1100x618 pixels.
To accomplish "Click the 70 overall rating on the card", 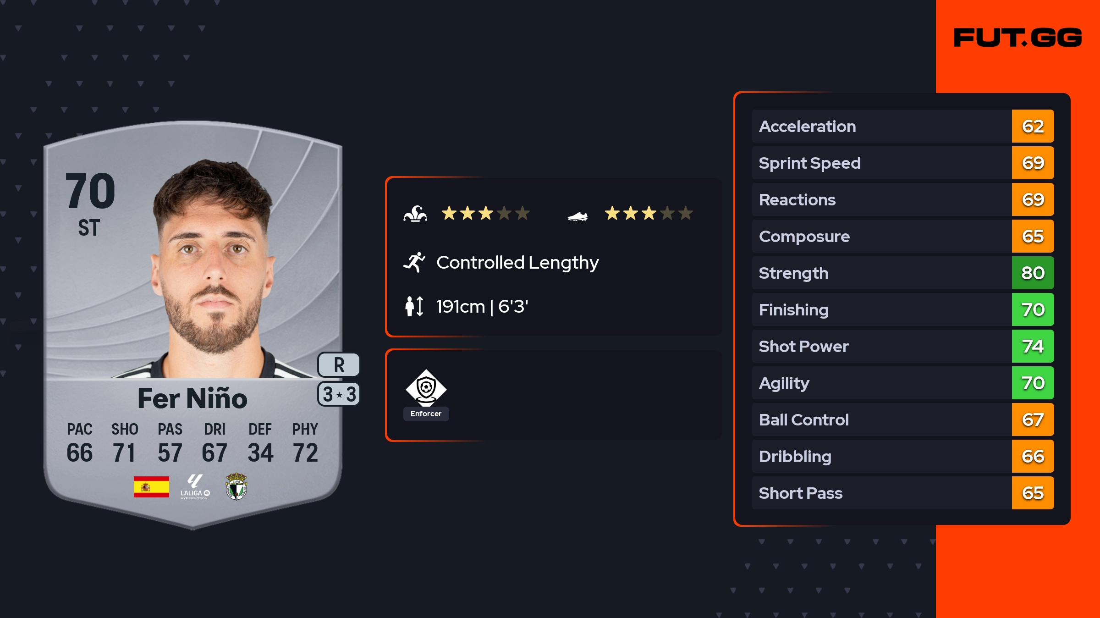I will (90, 191).
